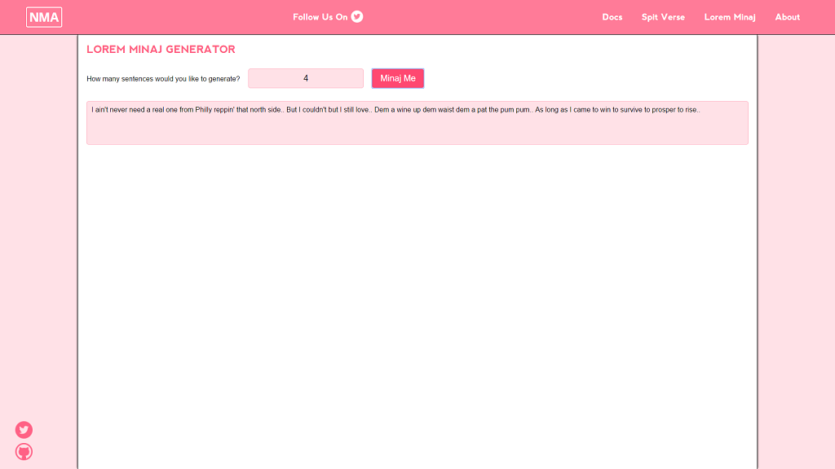Open the Twitter icon beside Follow Us On
Screen dimensions: 835x469
click(357, 17)
